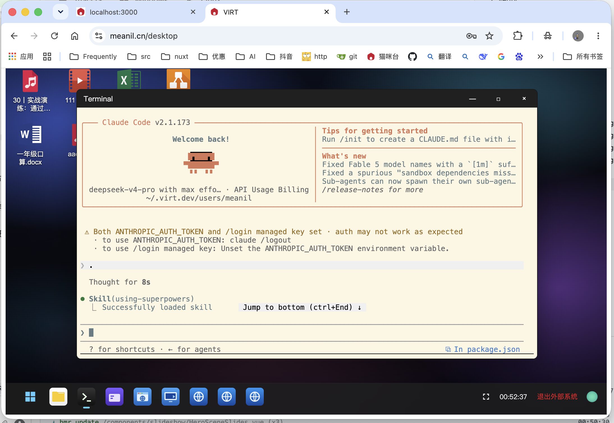Click the green status circle on taskbar

(x=592, y=397)
